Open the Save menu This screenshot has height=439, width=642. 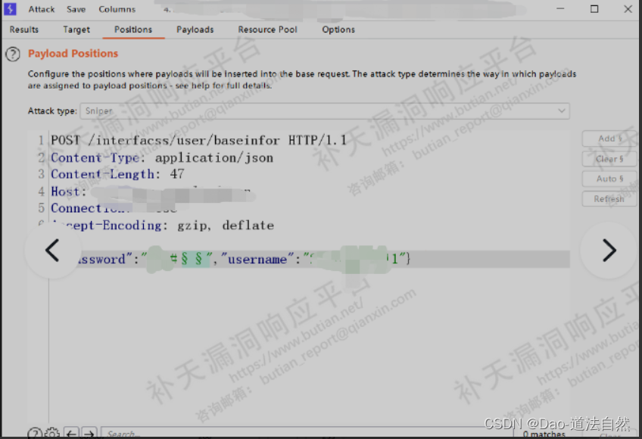tap(75, 9)
